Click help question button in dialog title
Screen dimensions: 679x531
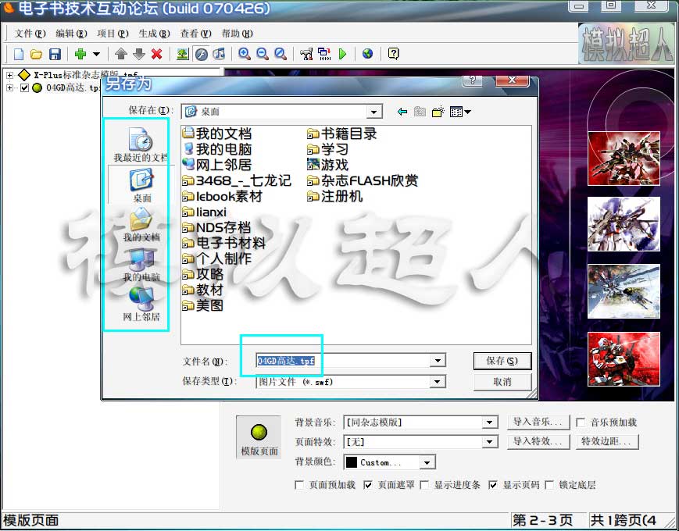pyautogui.click(x=473, y=80)
